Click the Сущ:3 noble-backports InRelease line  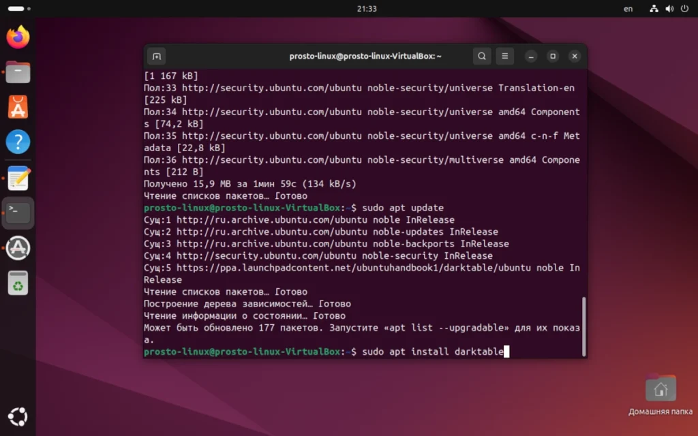[326, 244]
